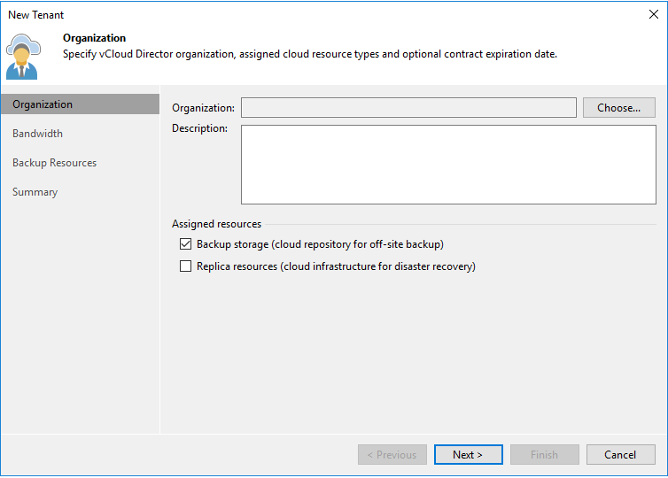Screen dimensions: 668x478
Task: Click the Replica resources disaster recovery label
Action: tap(336, 266)
